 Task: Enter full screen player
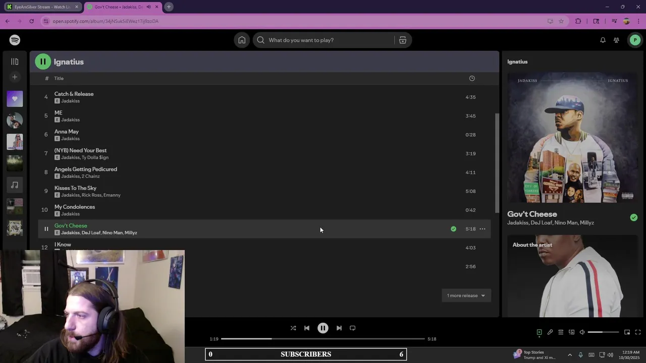[x=638, y=332]
